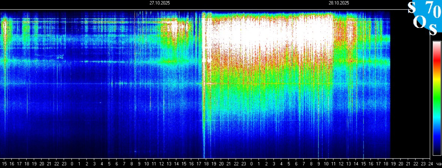Pick the dark blue bottom of the color scale

(437, 148)
